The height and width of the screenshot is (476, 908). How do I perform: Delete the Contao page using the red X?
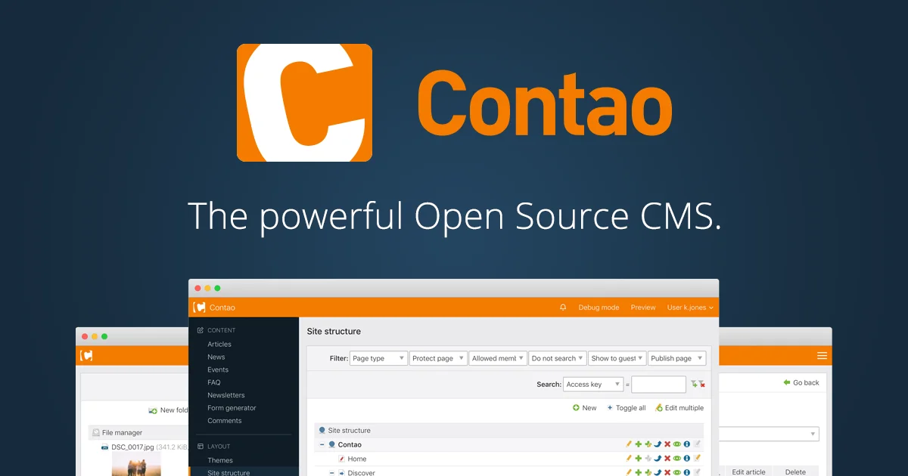667,444
